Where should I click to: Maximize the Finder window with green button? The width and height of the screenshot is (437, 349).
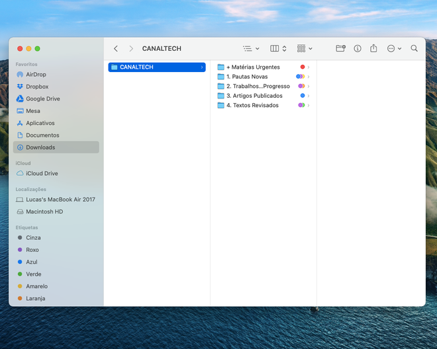click(x=37, y=49)
